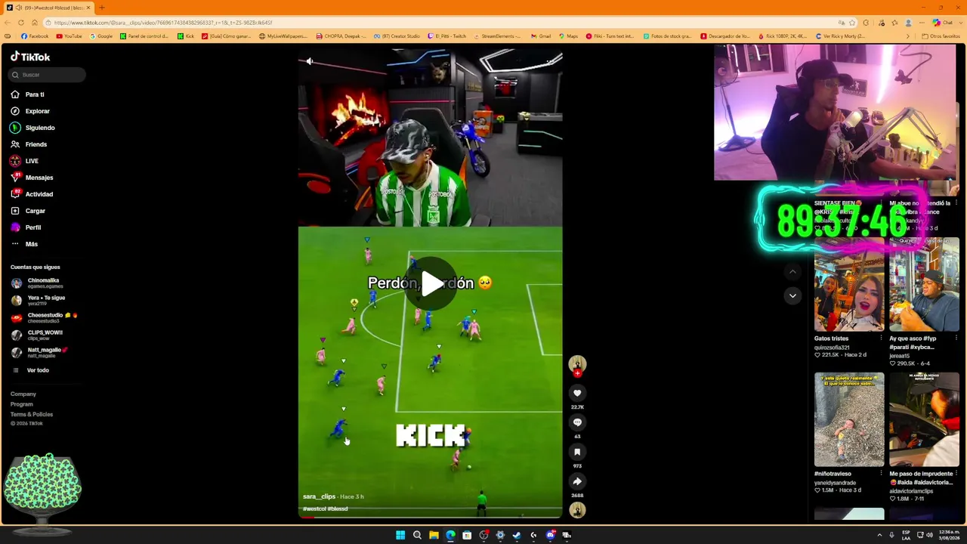Open the #niñotravieso video thumbnail
Image resolution: width=967 pixels, height=544 pixels.
[x=849, y=419]
